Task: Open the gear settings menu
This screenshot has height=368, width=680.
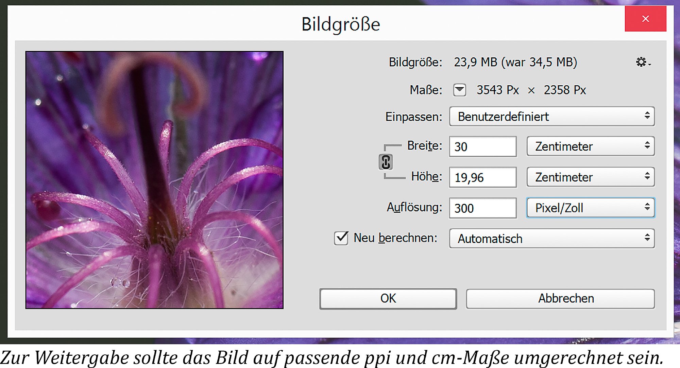Action: coord(643,62)
